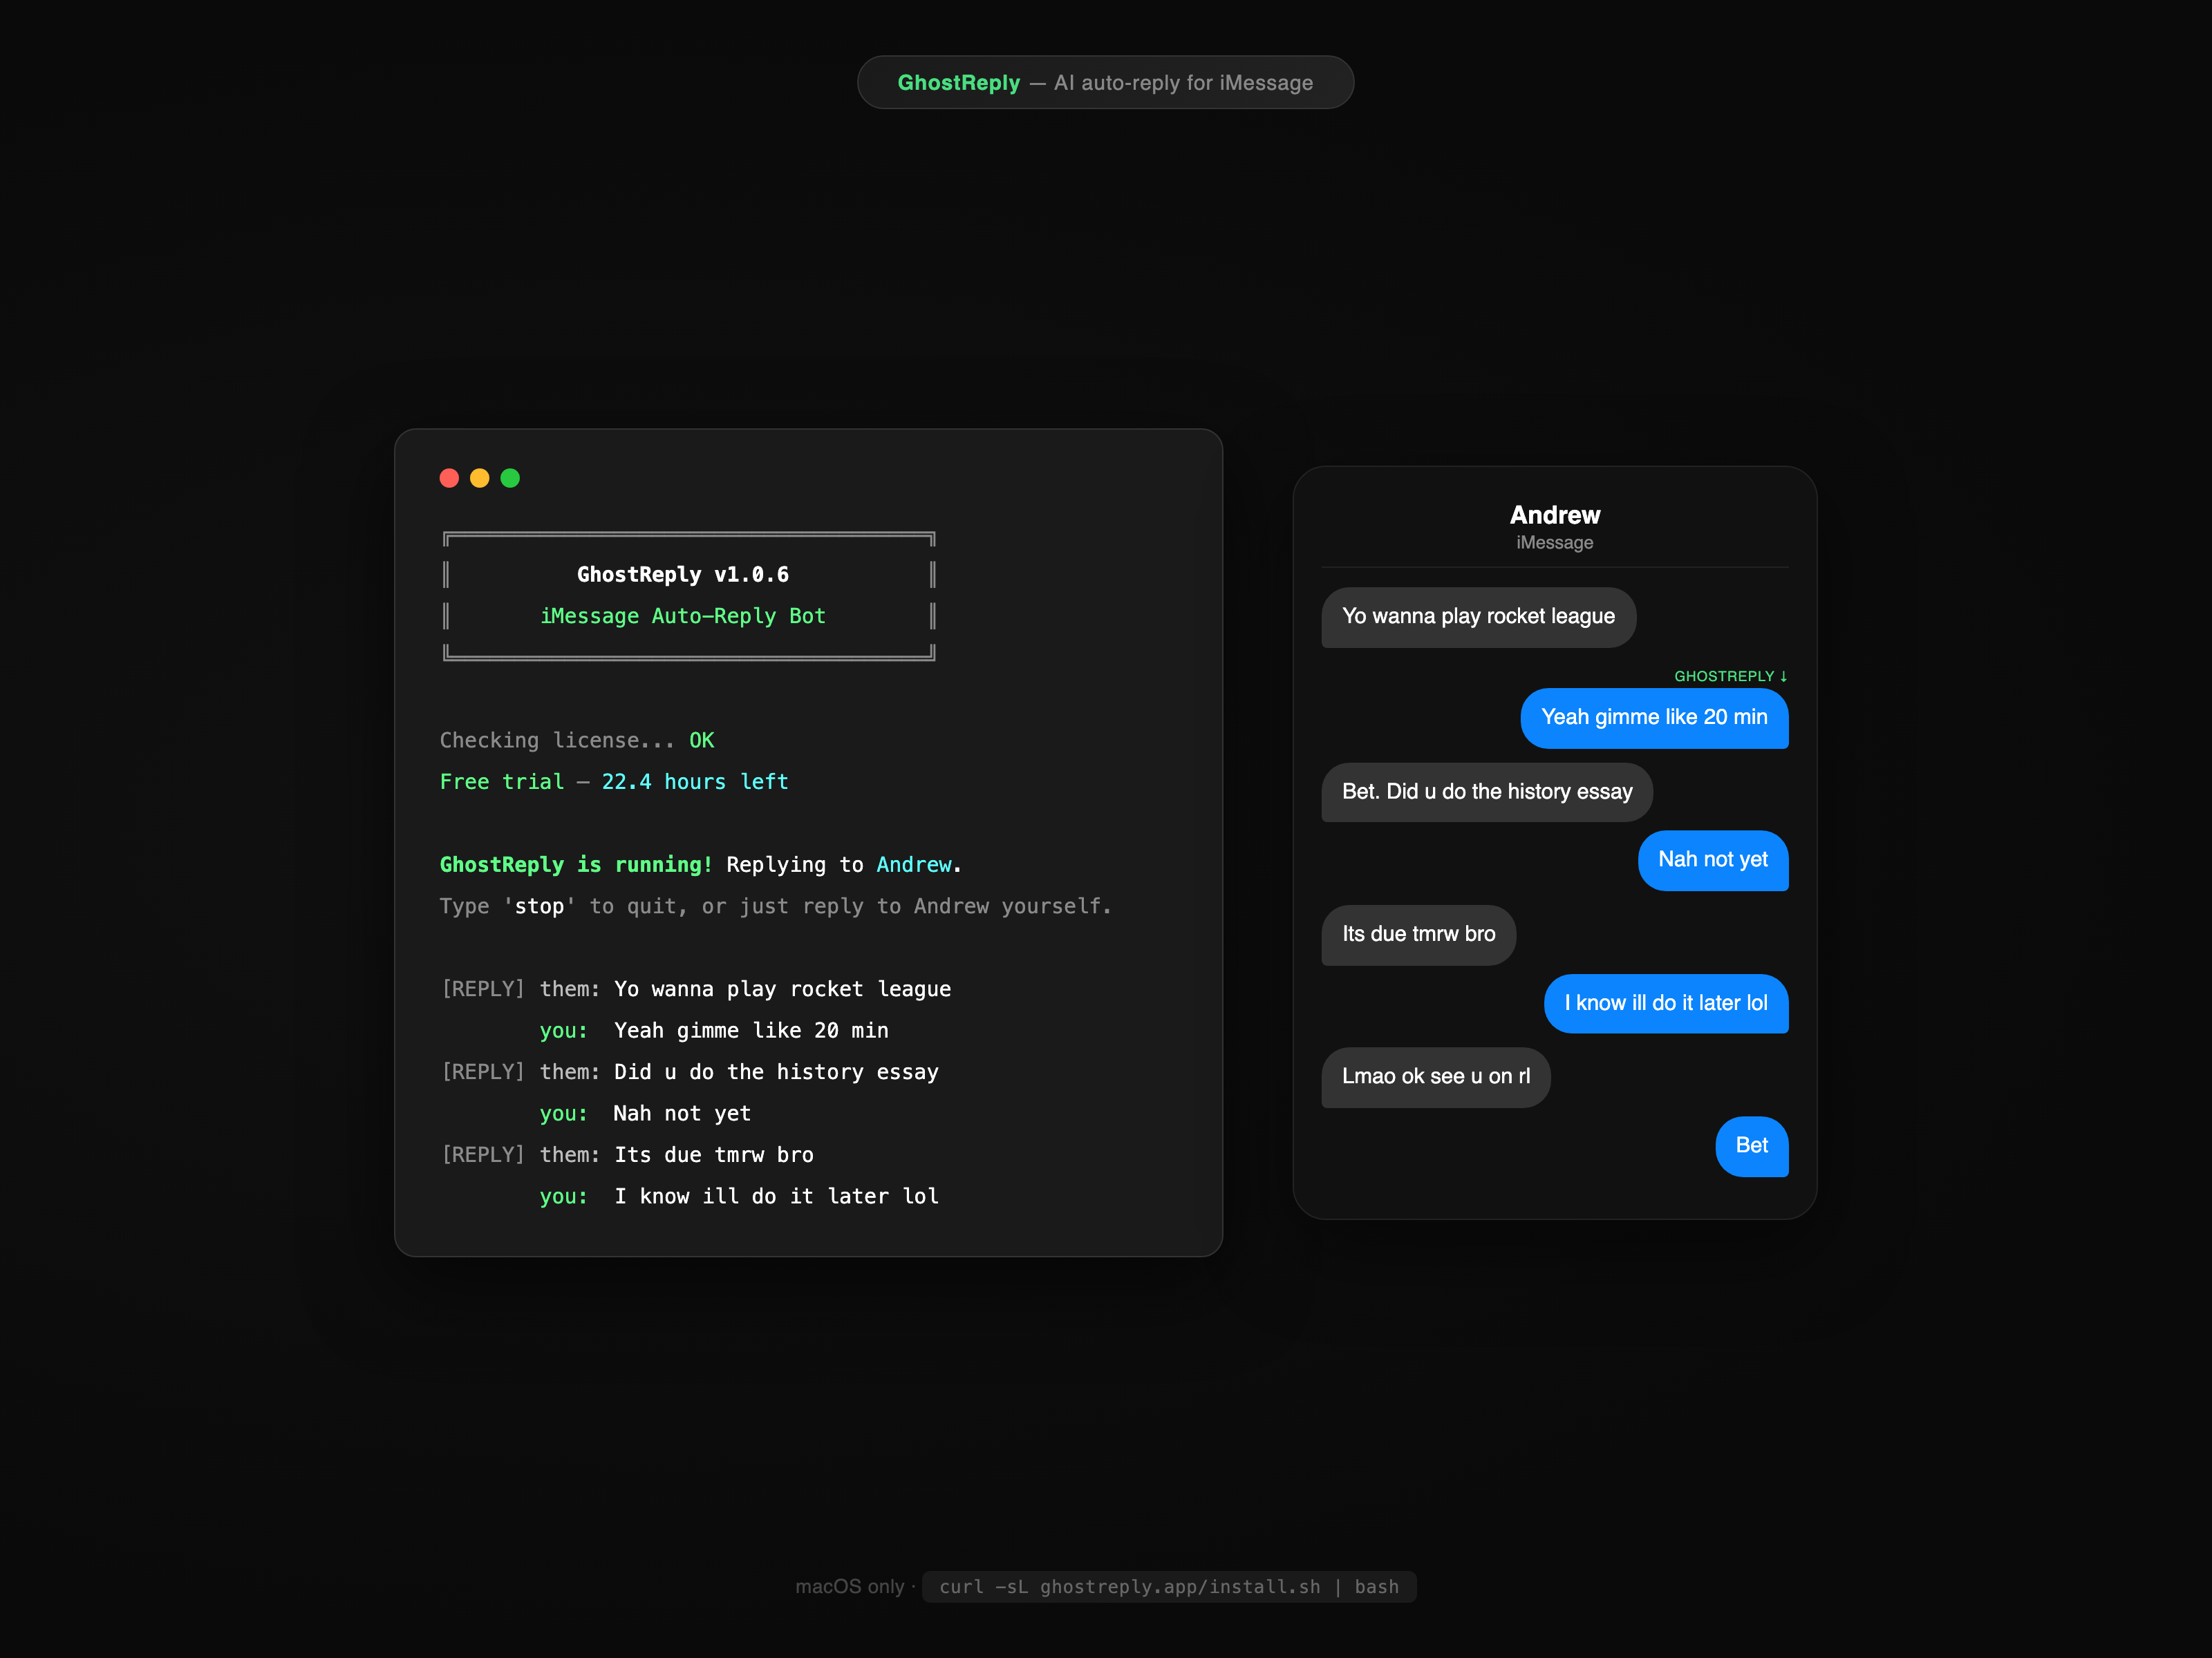The height and width of the screenshot is (1658, 2212).
Task: Click the "macOS only" footer text
Action: [x=849, y=1586]
